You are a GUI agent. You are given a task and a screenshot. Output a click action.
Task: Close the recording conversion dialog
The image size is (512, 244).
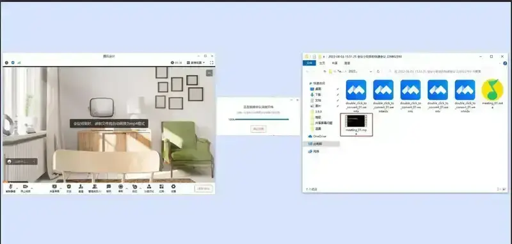[x=297, y=100]
